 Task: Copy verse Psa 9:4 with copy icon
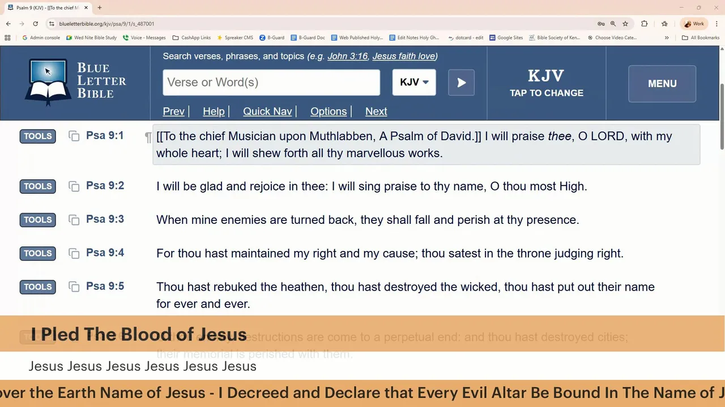pyautogui.click(x=74, y=253)
